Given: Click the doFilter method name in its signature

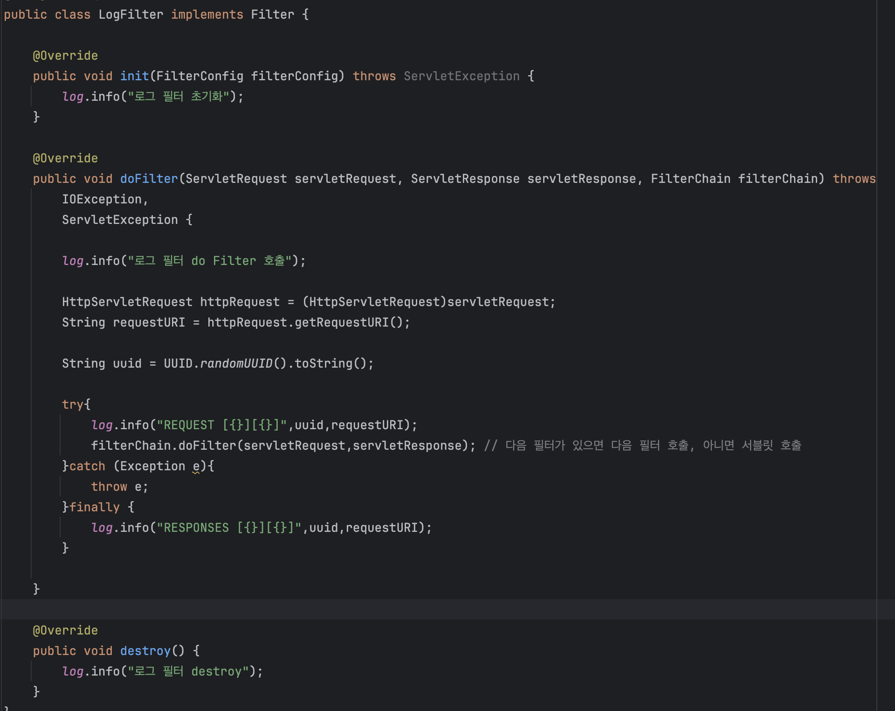Looking at the screenshot, I should (149, 179).
